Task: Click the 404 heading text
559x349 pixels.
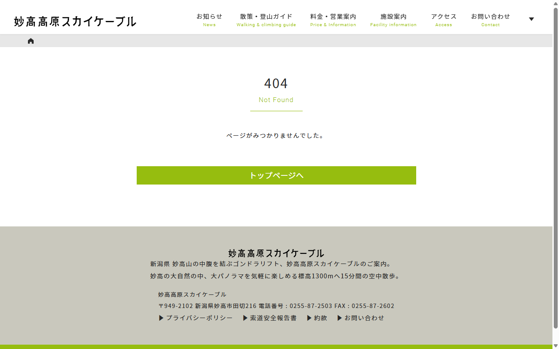Action: pyautogui.click(x=276, y=83)
